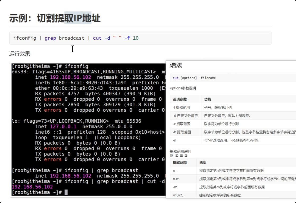This screenshot has width=296, height=203.
Task: Click the text insertion cursor under the code block
Action: (73, 49)
